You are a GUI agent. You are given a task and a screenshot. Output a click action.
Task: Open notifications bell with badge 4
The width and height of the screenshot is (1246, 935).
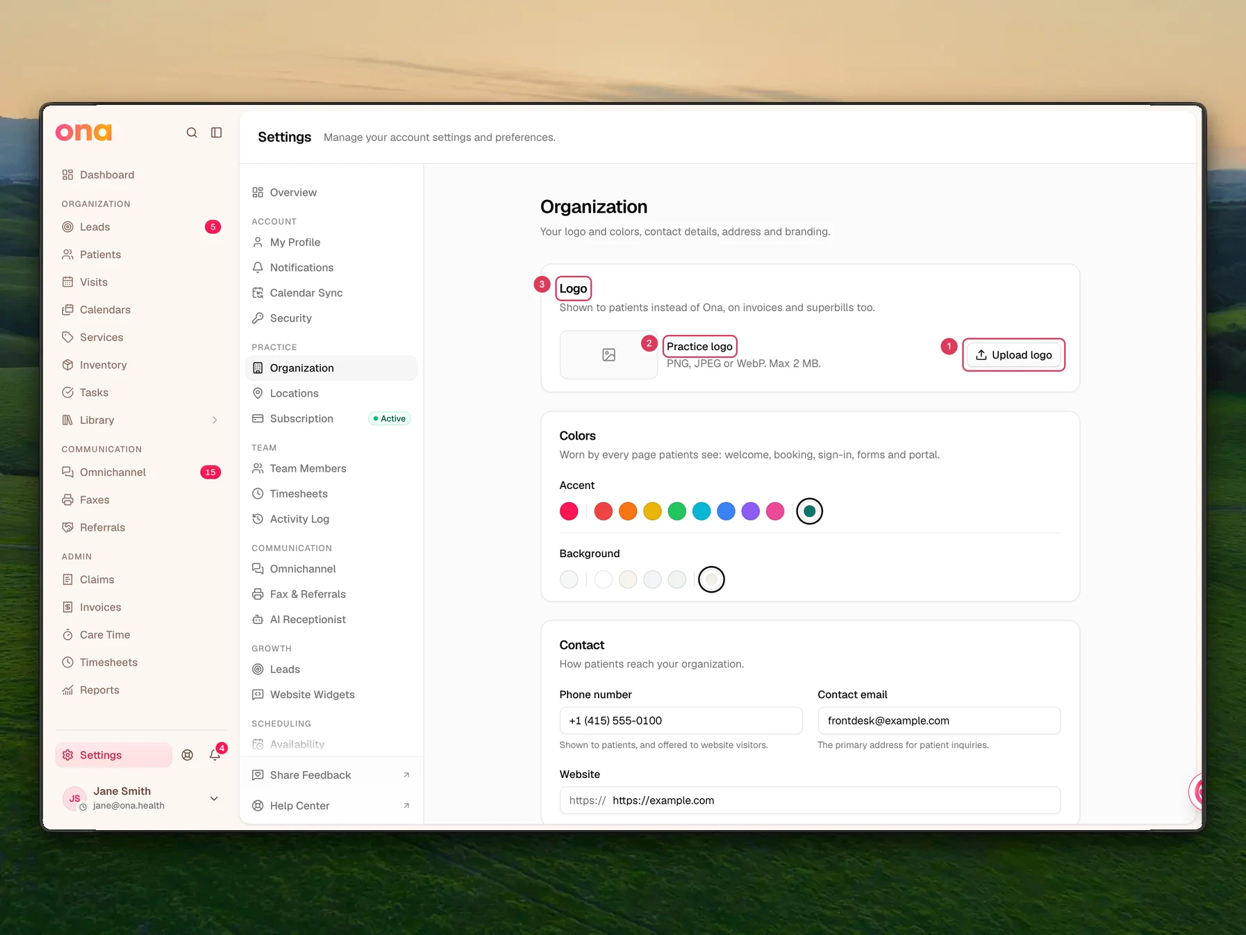click(x=215, y=755)
